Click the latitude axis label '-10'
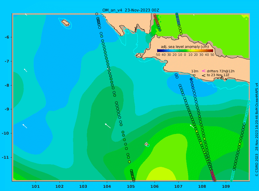Viewport: 259px width, 191px height. tap(6, 133)
